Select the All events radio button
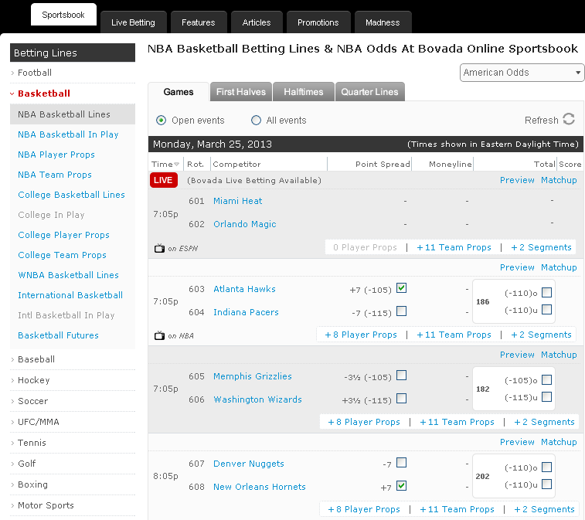 point(257,121)
